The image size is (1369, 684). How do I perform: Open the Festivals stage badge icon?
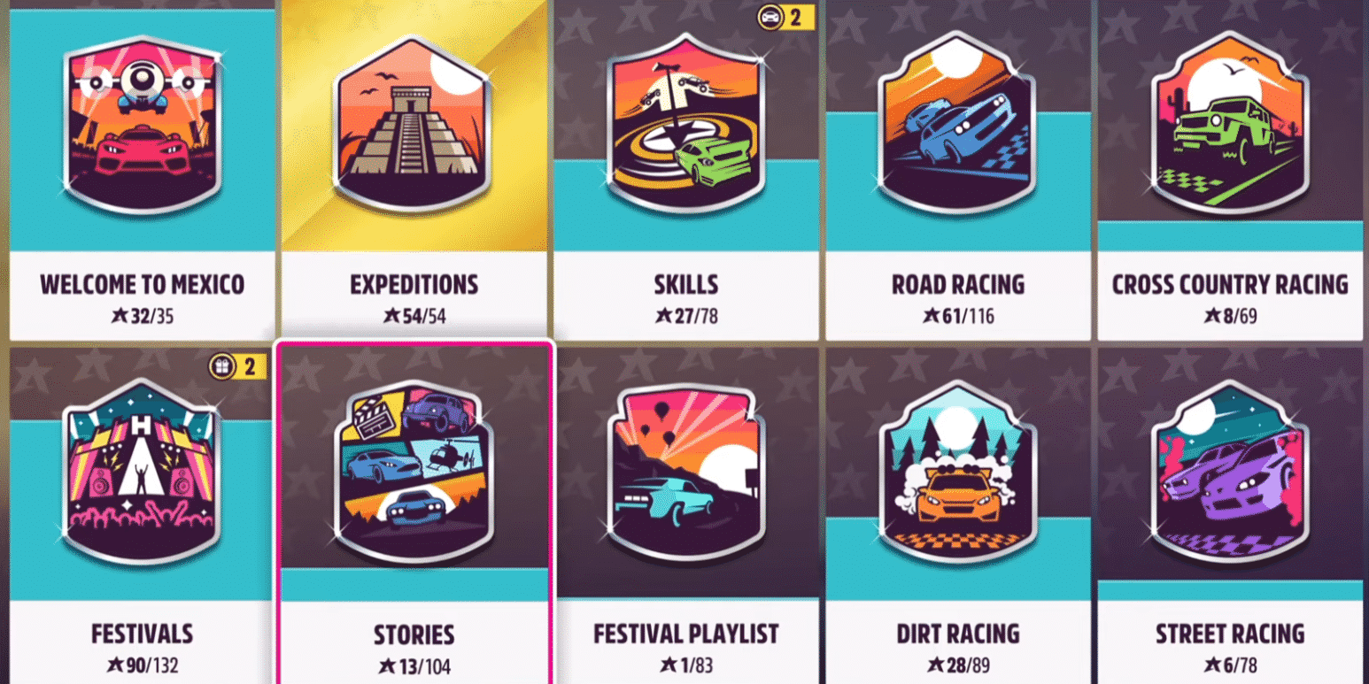[x=142, y=473]
